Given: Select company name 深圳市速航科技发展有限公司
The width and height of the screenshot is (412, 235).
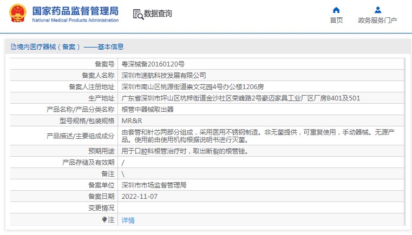Looking at the screenshot, I should click(x=164, y=75).
